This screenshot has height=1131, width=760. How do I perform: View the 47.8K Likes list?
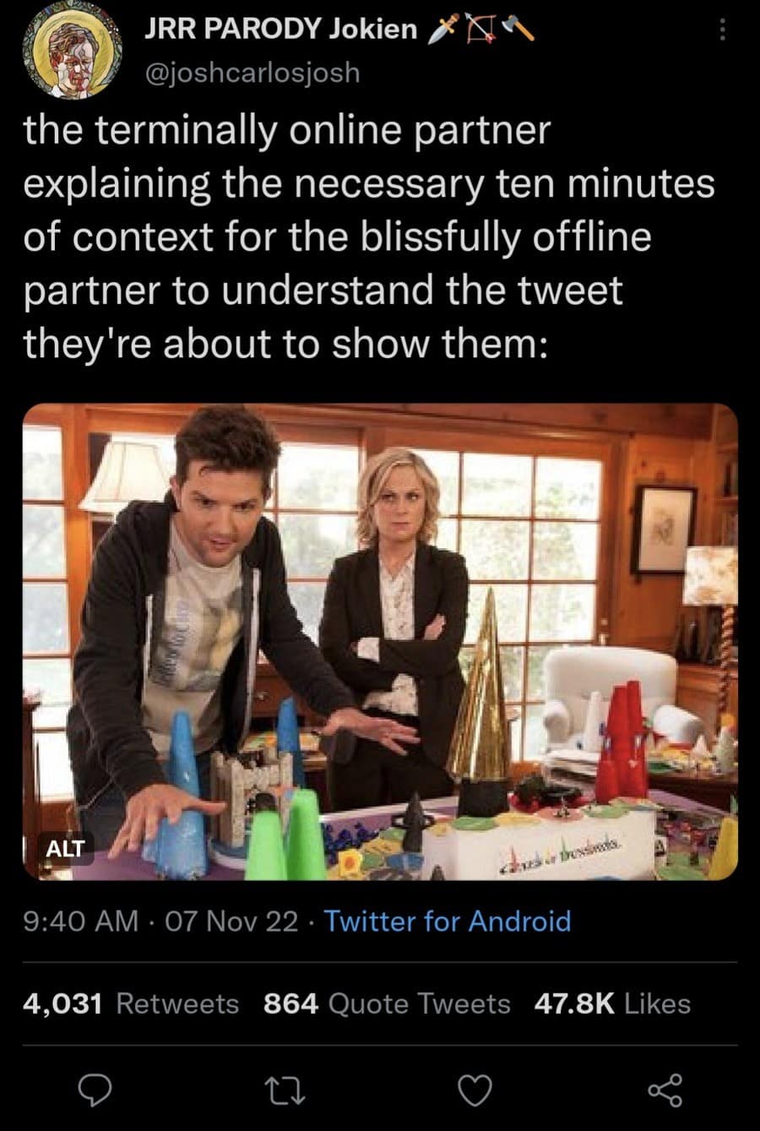(613, 1003)
